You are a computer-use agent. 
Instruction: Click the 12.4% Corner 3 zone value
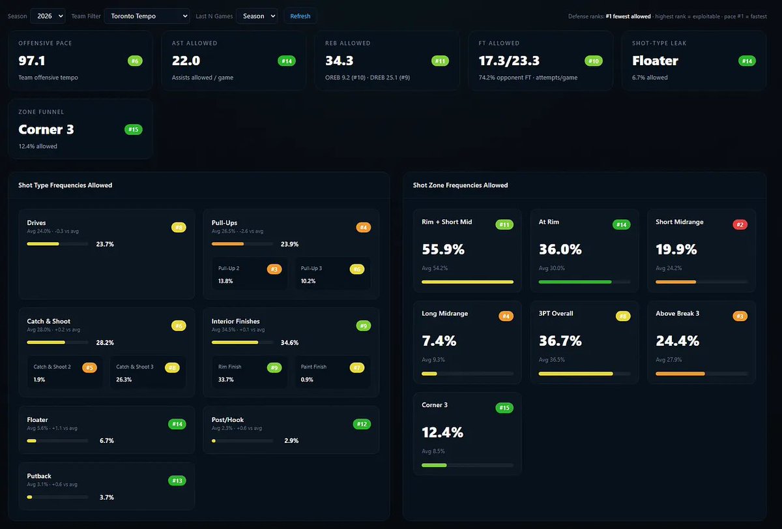point(442,432)
